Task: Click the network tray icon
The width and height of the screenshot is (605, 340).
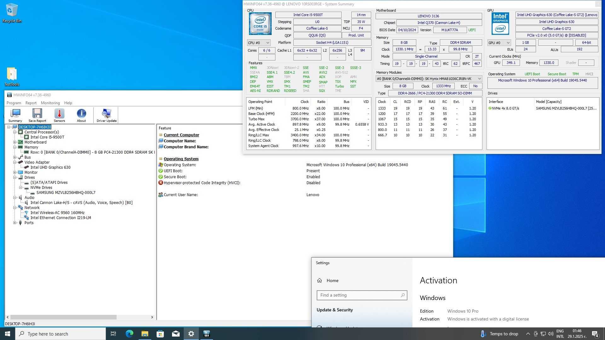Action: (543, 334)
